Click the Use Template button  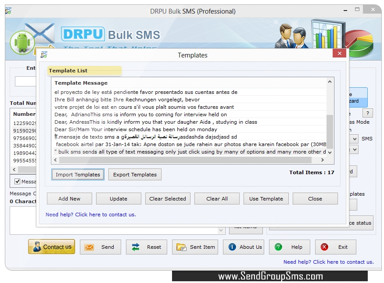point(266,199)
